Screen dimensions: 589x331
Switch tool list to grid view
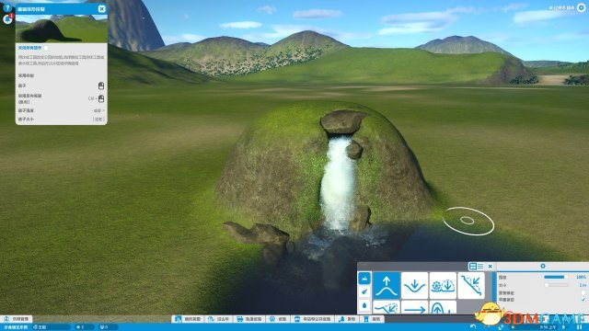click(473, 266)
